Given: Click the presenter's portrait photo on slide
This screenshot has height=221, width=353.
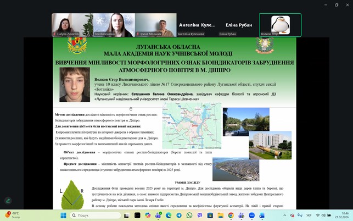Looking at the screenshot, I should (x=75, y=85).
